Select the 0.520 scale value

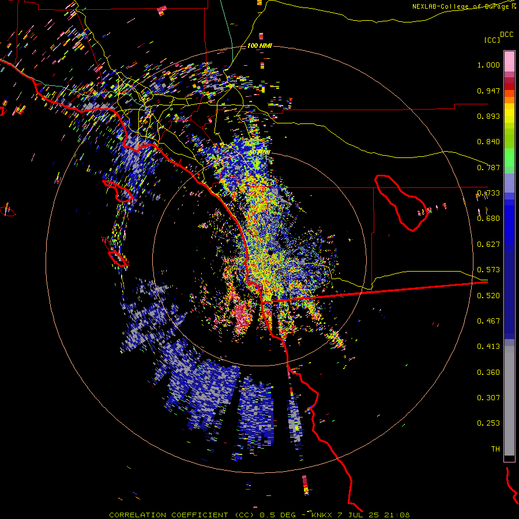point(488,296)
